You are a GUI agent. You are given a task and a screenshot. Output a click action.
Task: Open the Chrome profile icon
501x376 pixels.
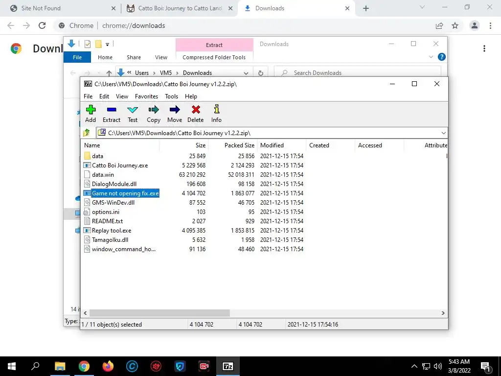[475, 25]
